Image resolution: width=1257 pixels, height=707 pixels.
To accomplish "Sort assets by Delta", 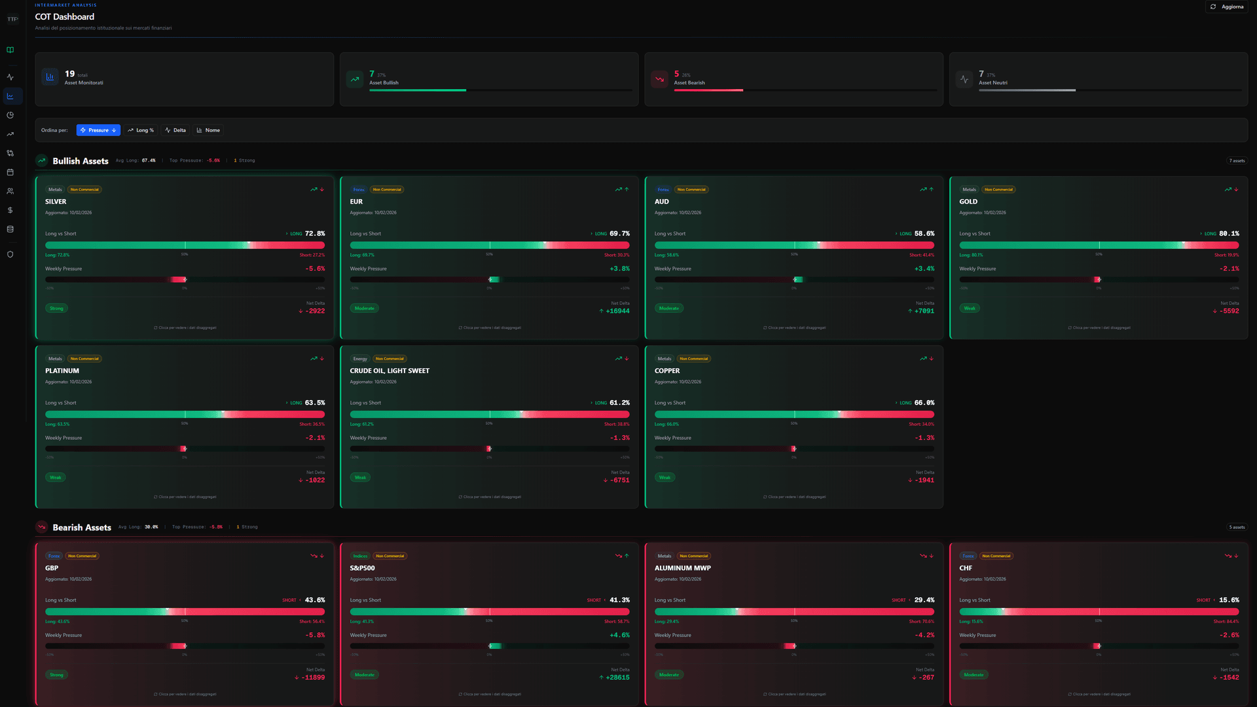I will pyautogui.click(x=175, y=130).
